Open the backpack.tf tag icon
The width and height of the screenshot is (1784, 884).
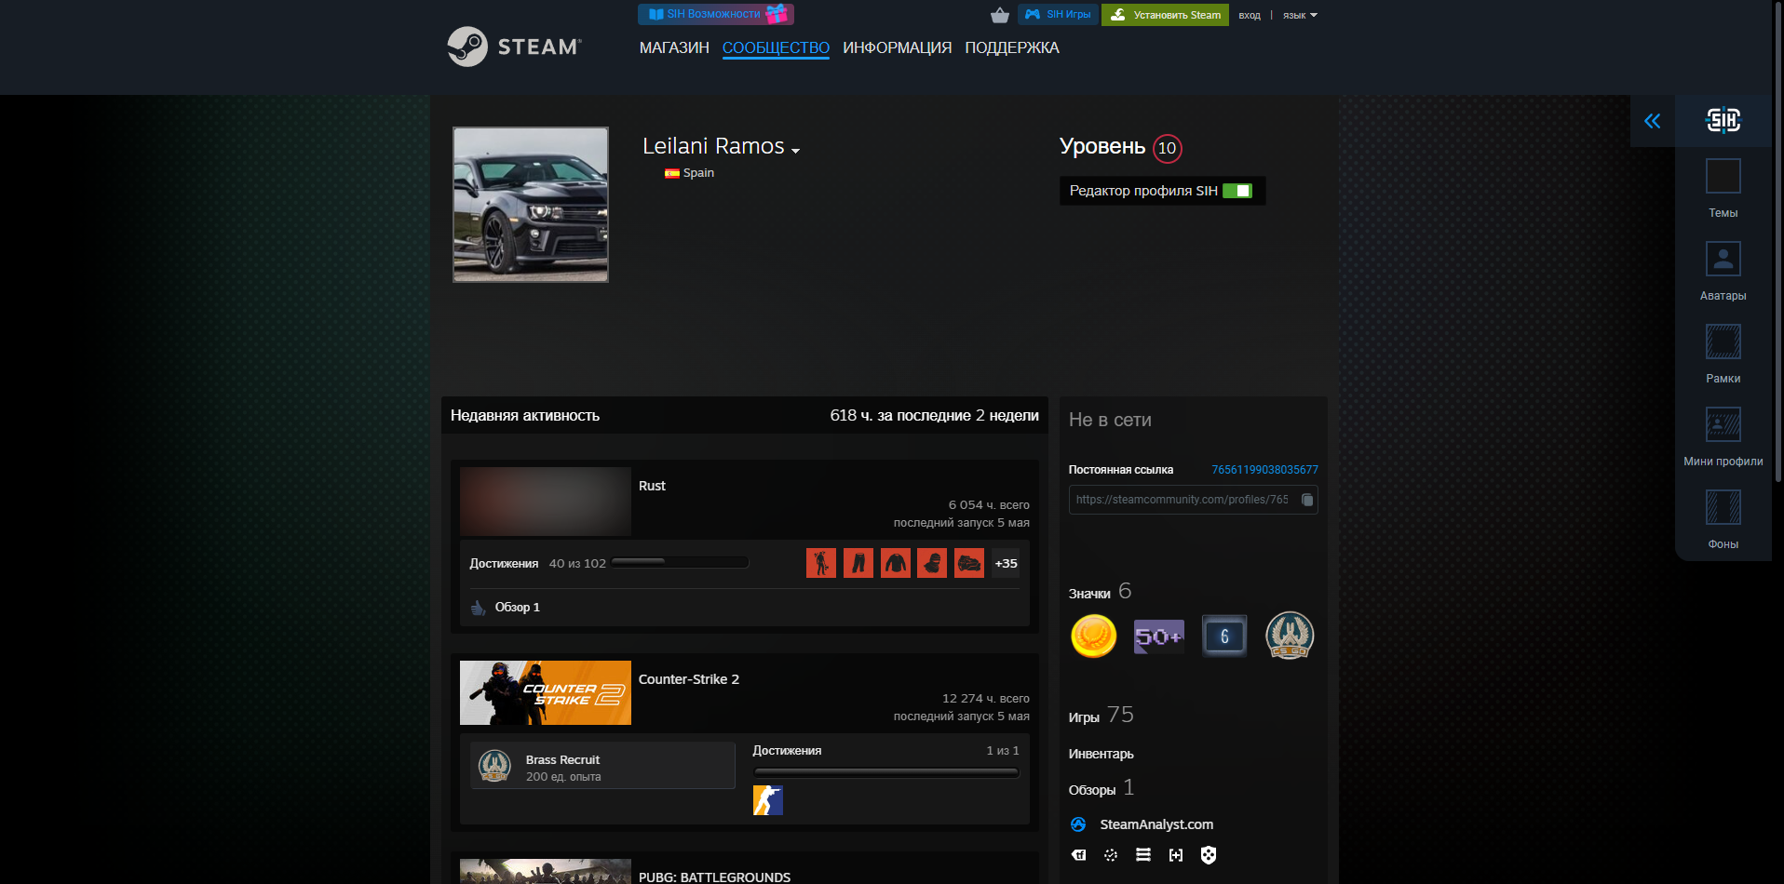click(1079, 855)
